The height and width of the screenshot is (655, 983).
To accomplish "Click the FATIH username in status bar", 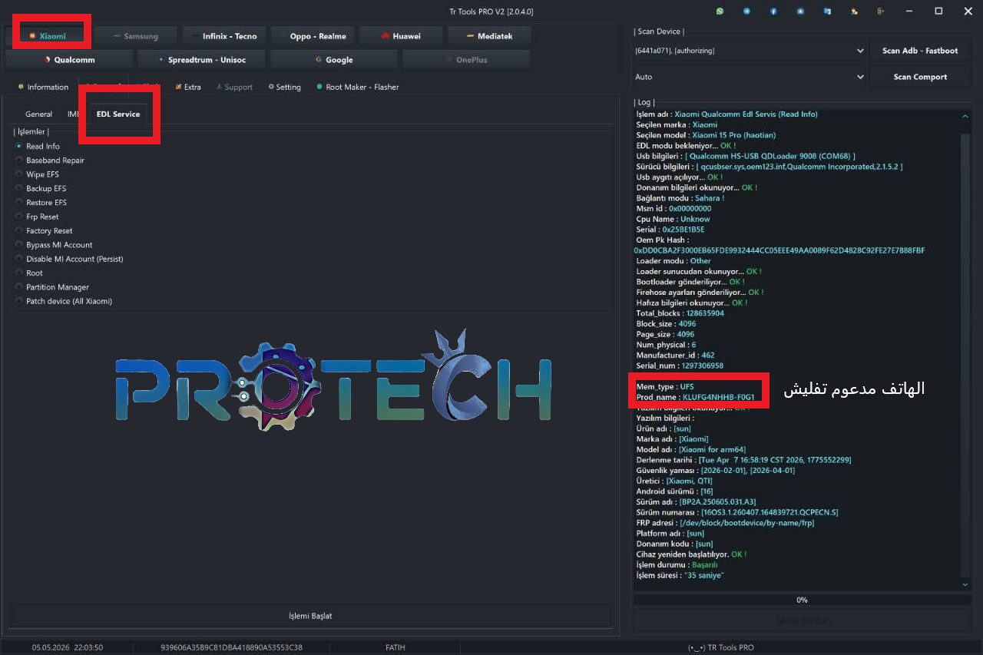I will [396, 647].
